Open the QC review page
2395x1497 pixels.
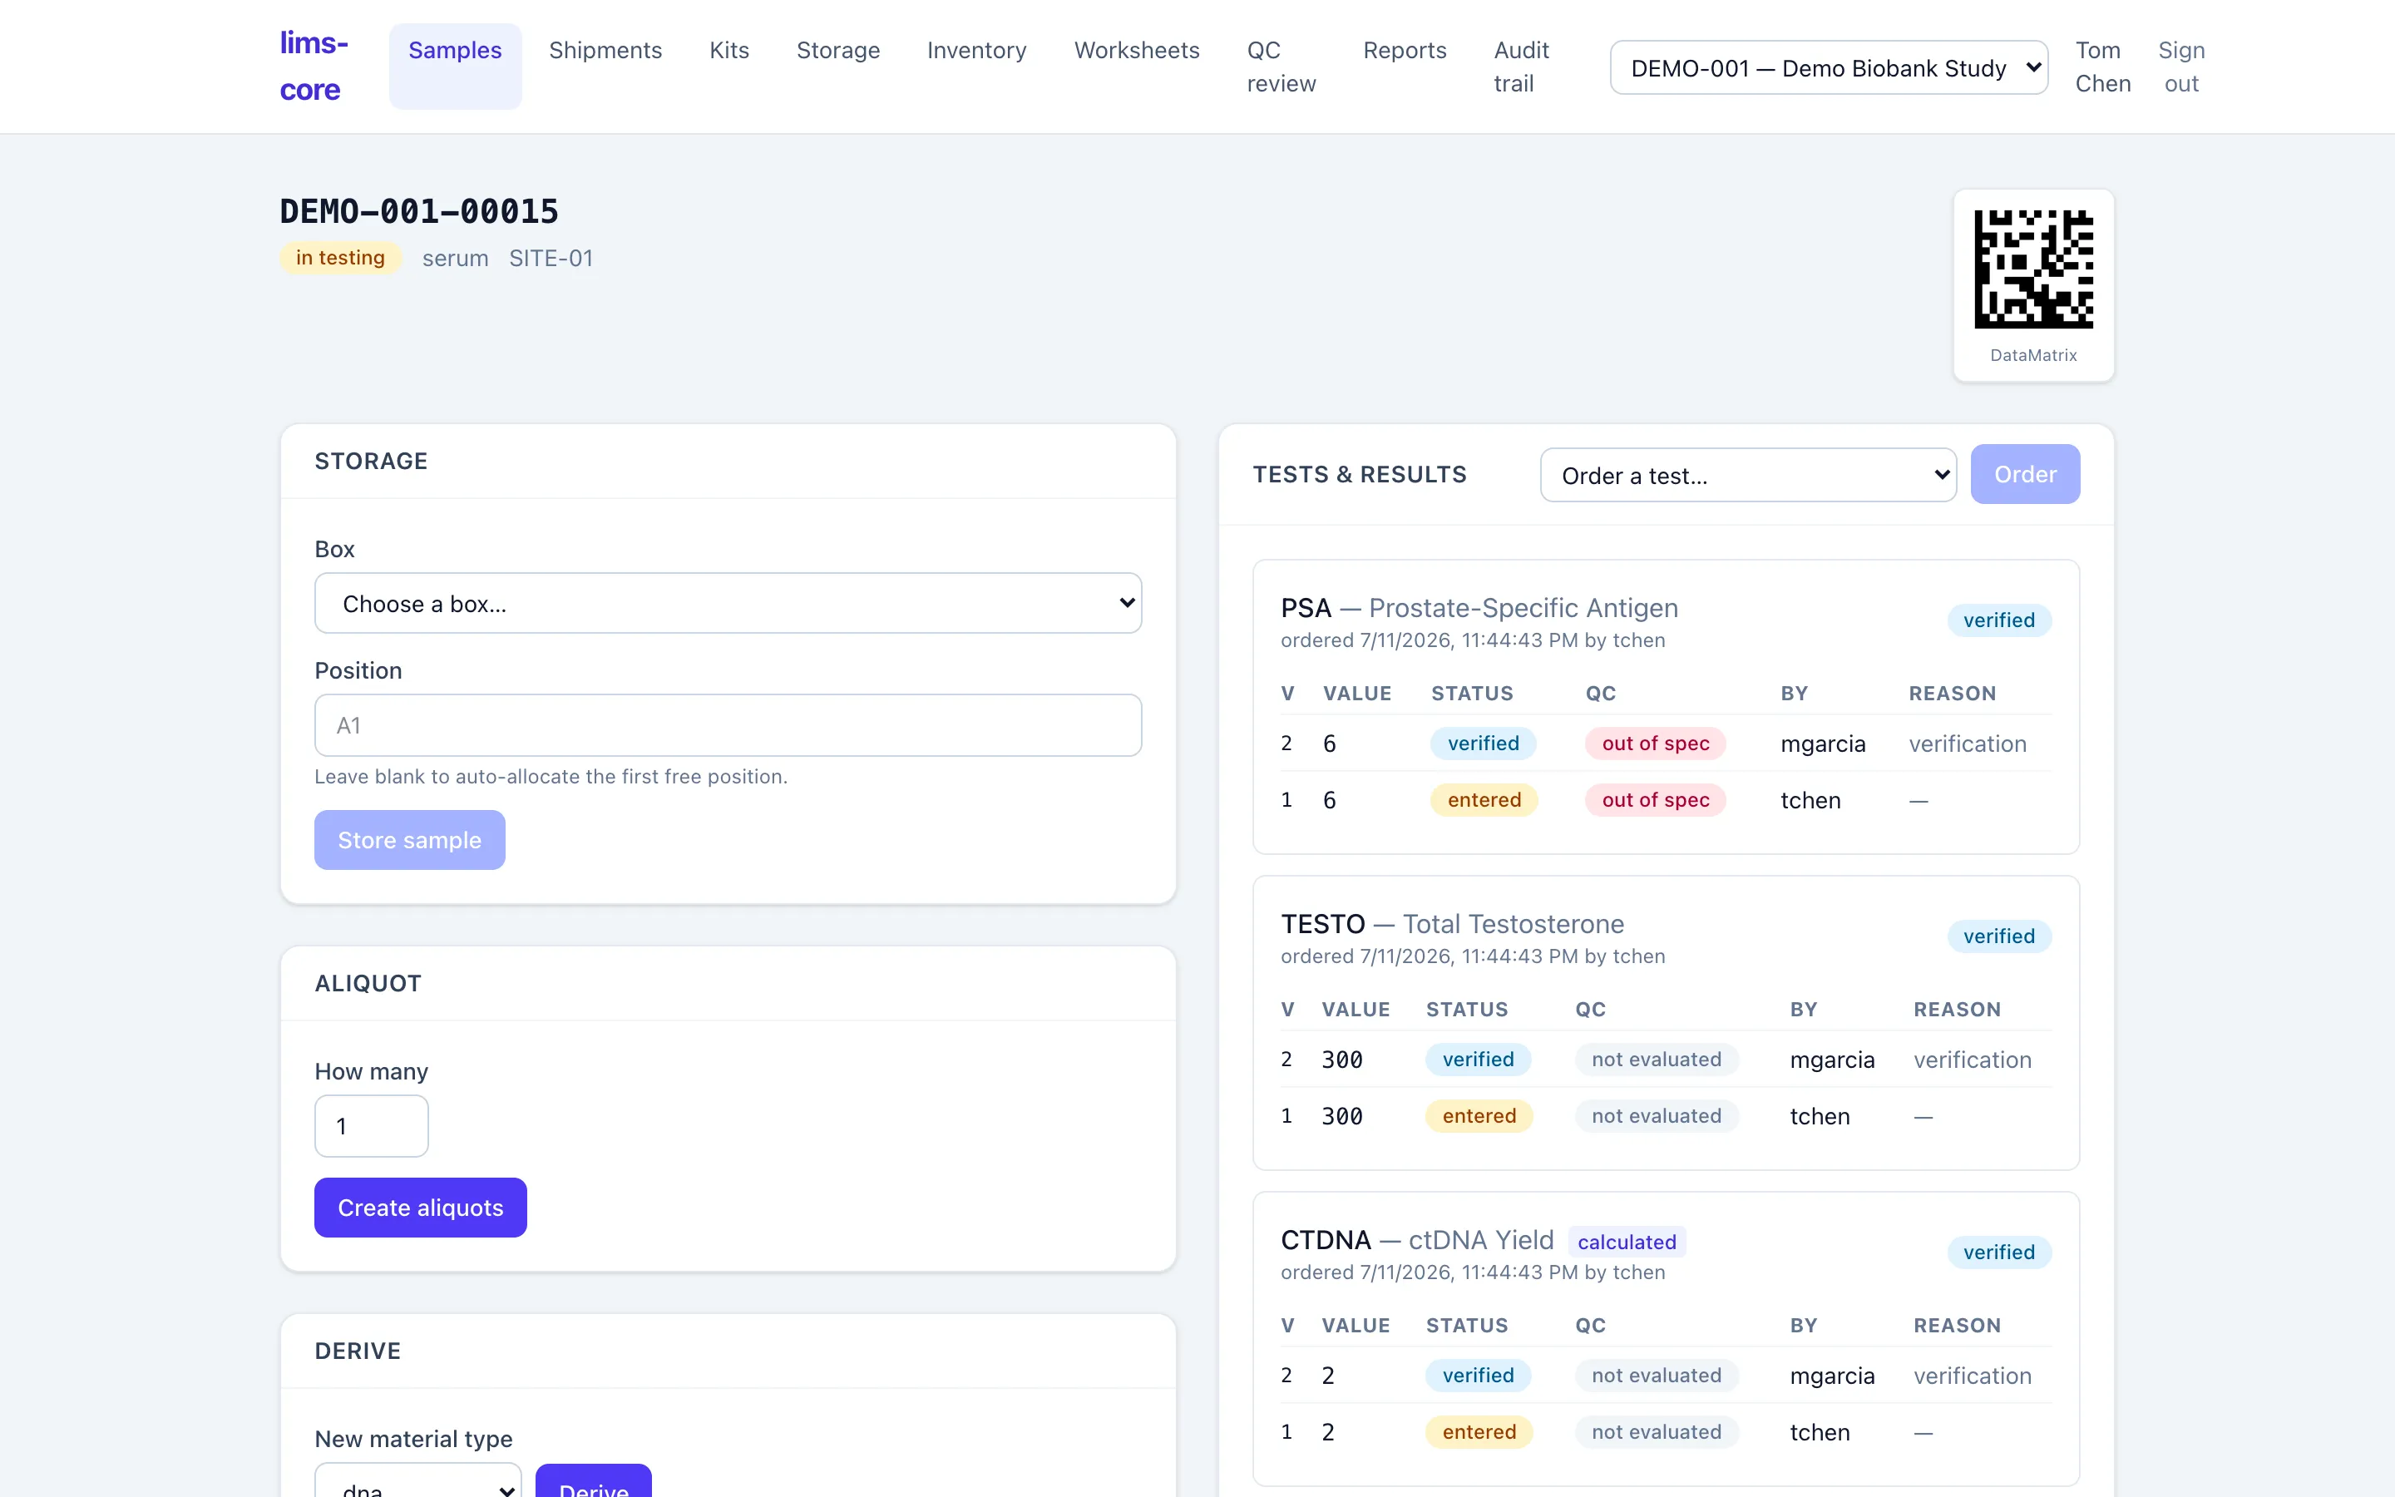[x=1281, y=67]
